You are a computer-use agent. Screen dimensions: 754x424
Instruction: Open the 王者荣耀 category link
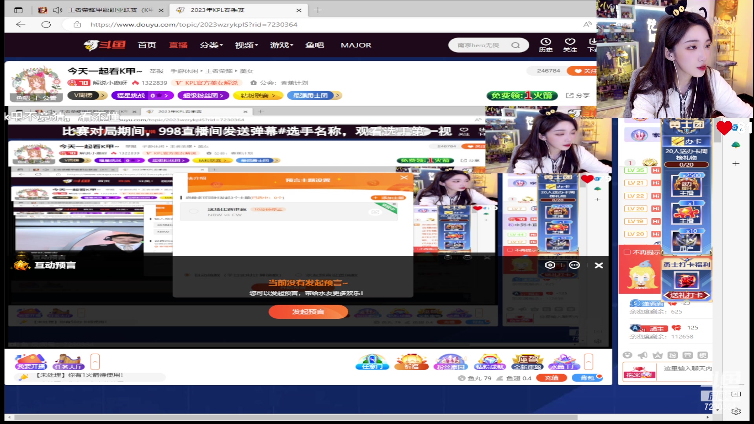pos(219,71)
